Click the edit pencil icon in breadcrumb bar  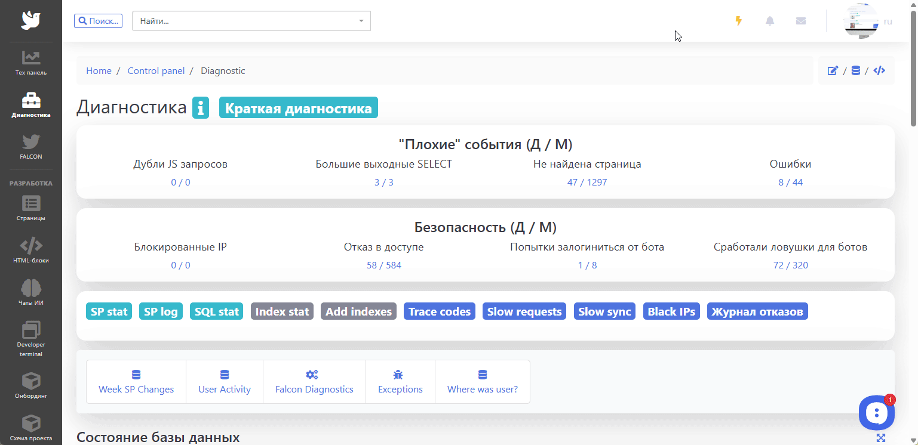coord(833,71)
